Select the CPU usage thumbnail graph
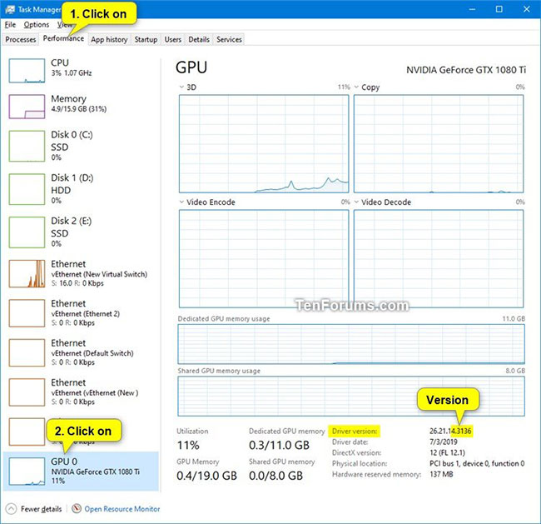The image size is (541, 524). 27,71
